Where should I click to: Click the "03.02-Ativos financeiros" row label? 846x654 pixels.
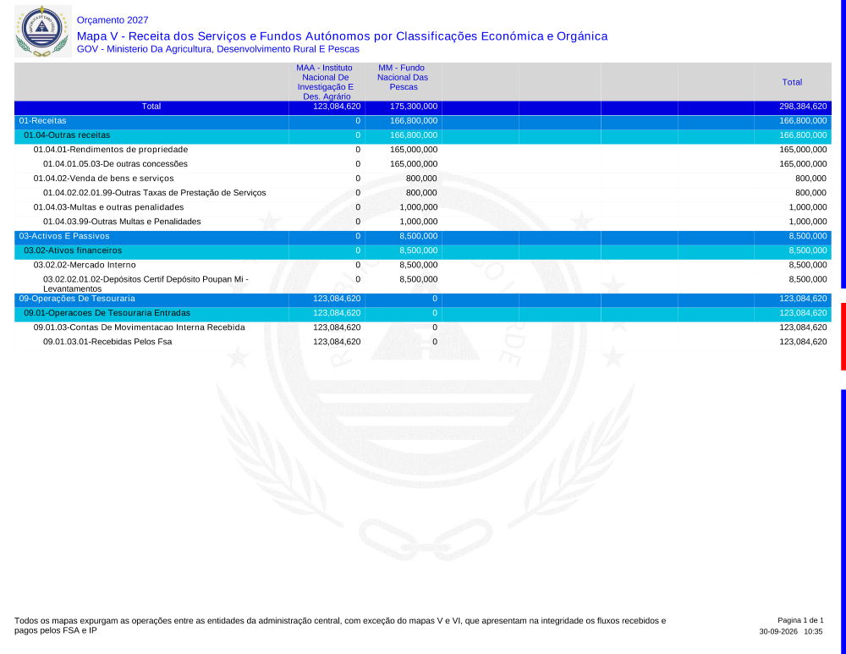click(73, 250)
